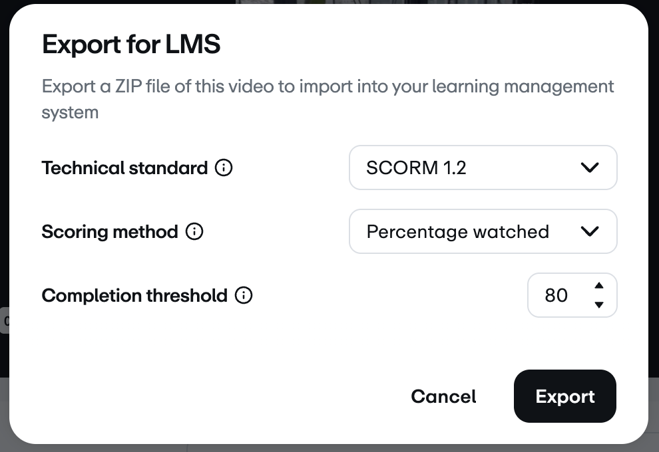Click the dark backdrop left of the dialog
This screenshot has height=452, width=659.
4,199
